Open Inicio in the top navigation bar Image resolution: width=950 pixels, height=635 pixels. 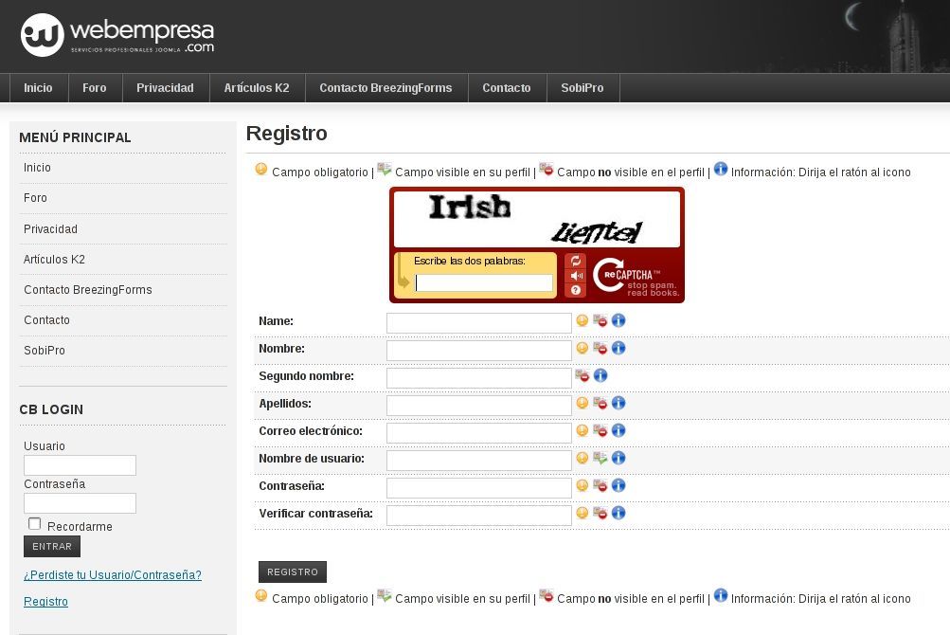pyautogui.click(x=38, y=88)
